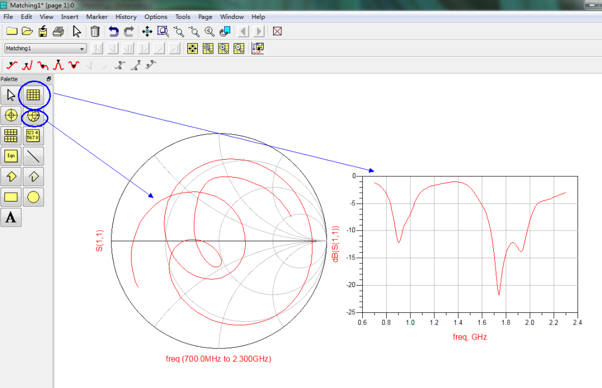Select the Polar plot palette tool

(x=11, y=115)
